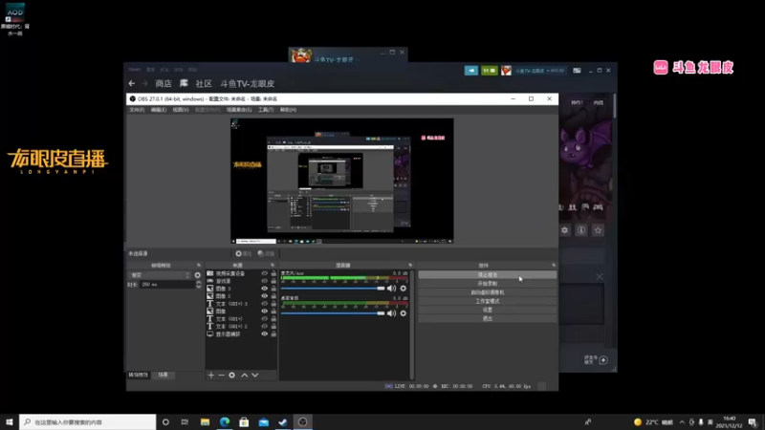Open the 场景集合(S) menu in OBS
Viewport: 765px width, 430px height.
coord(239,110)
